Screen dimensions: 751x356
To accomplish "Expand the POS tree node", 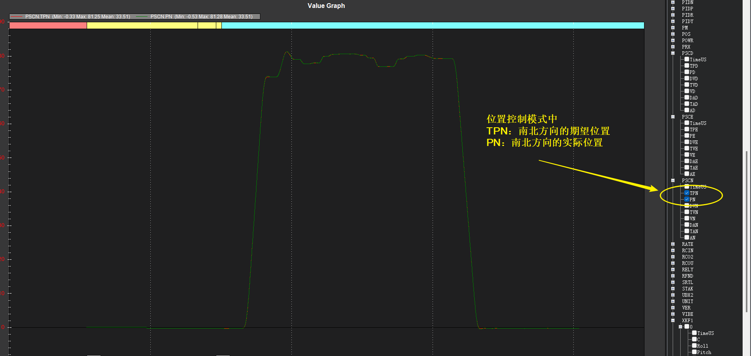I will (673, 34).
